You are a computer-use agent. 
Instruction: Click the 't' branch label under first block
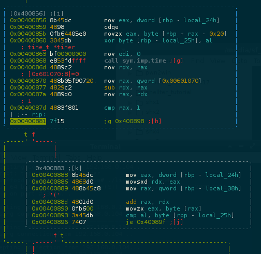click(x=26, y=134)
